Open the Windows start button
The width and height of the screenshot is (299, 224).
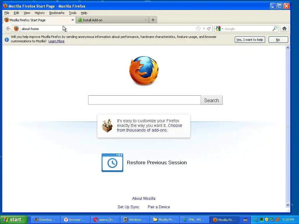[14, 220]
